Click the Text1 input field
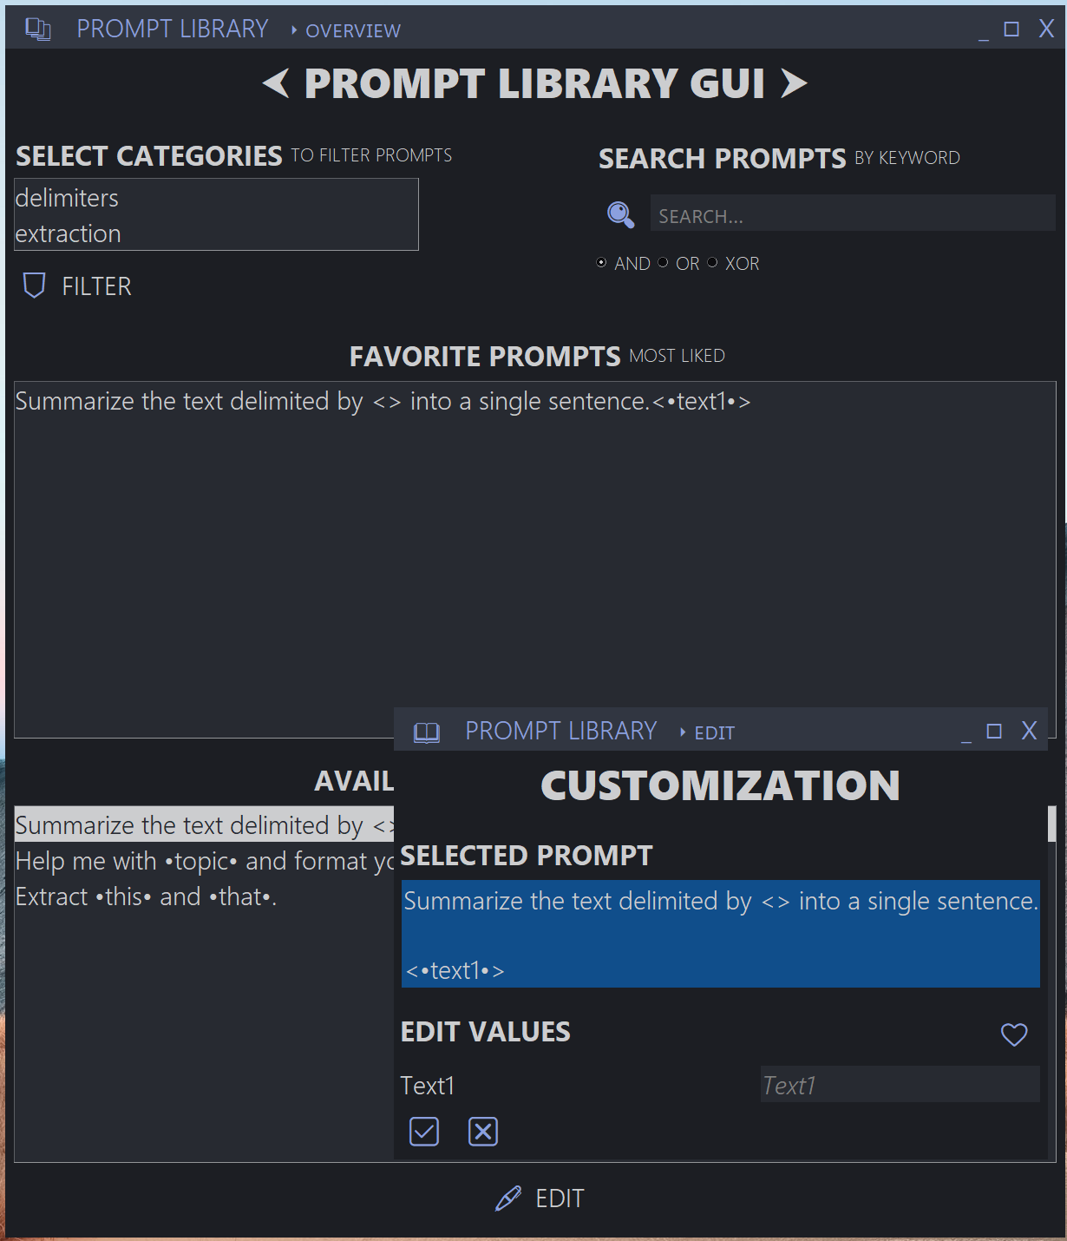1067x1241 pixels. coord(899,1084)
